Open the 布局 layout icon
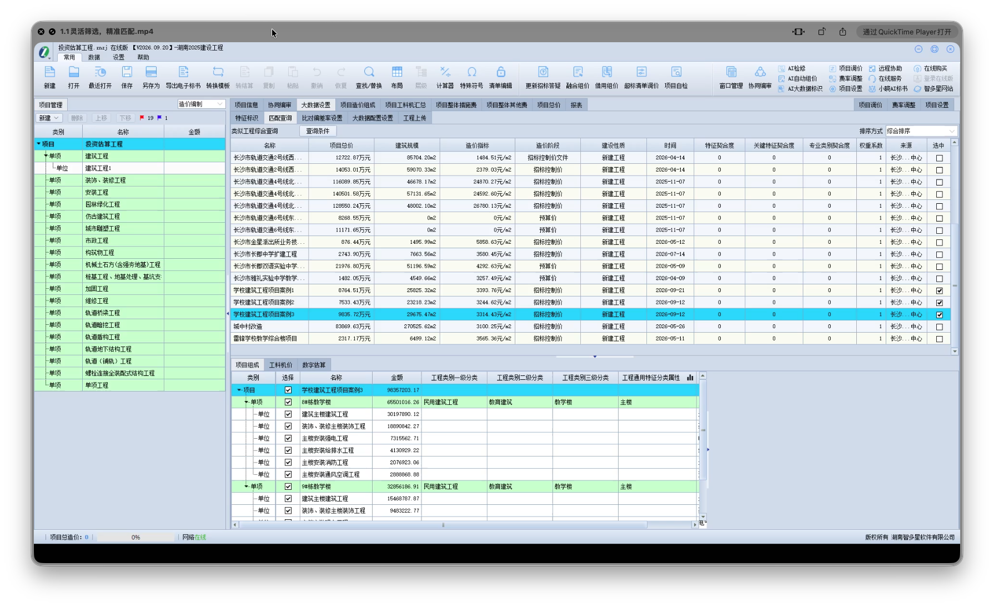The image size is (994, 607). point(397,77)
